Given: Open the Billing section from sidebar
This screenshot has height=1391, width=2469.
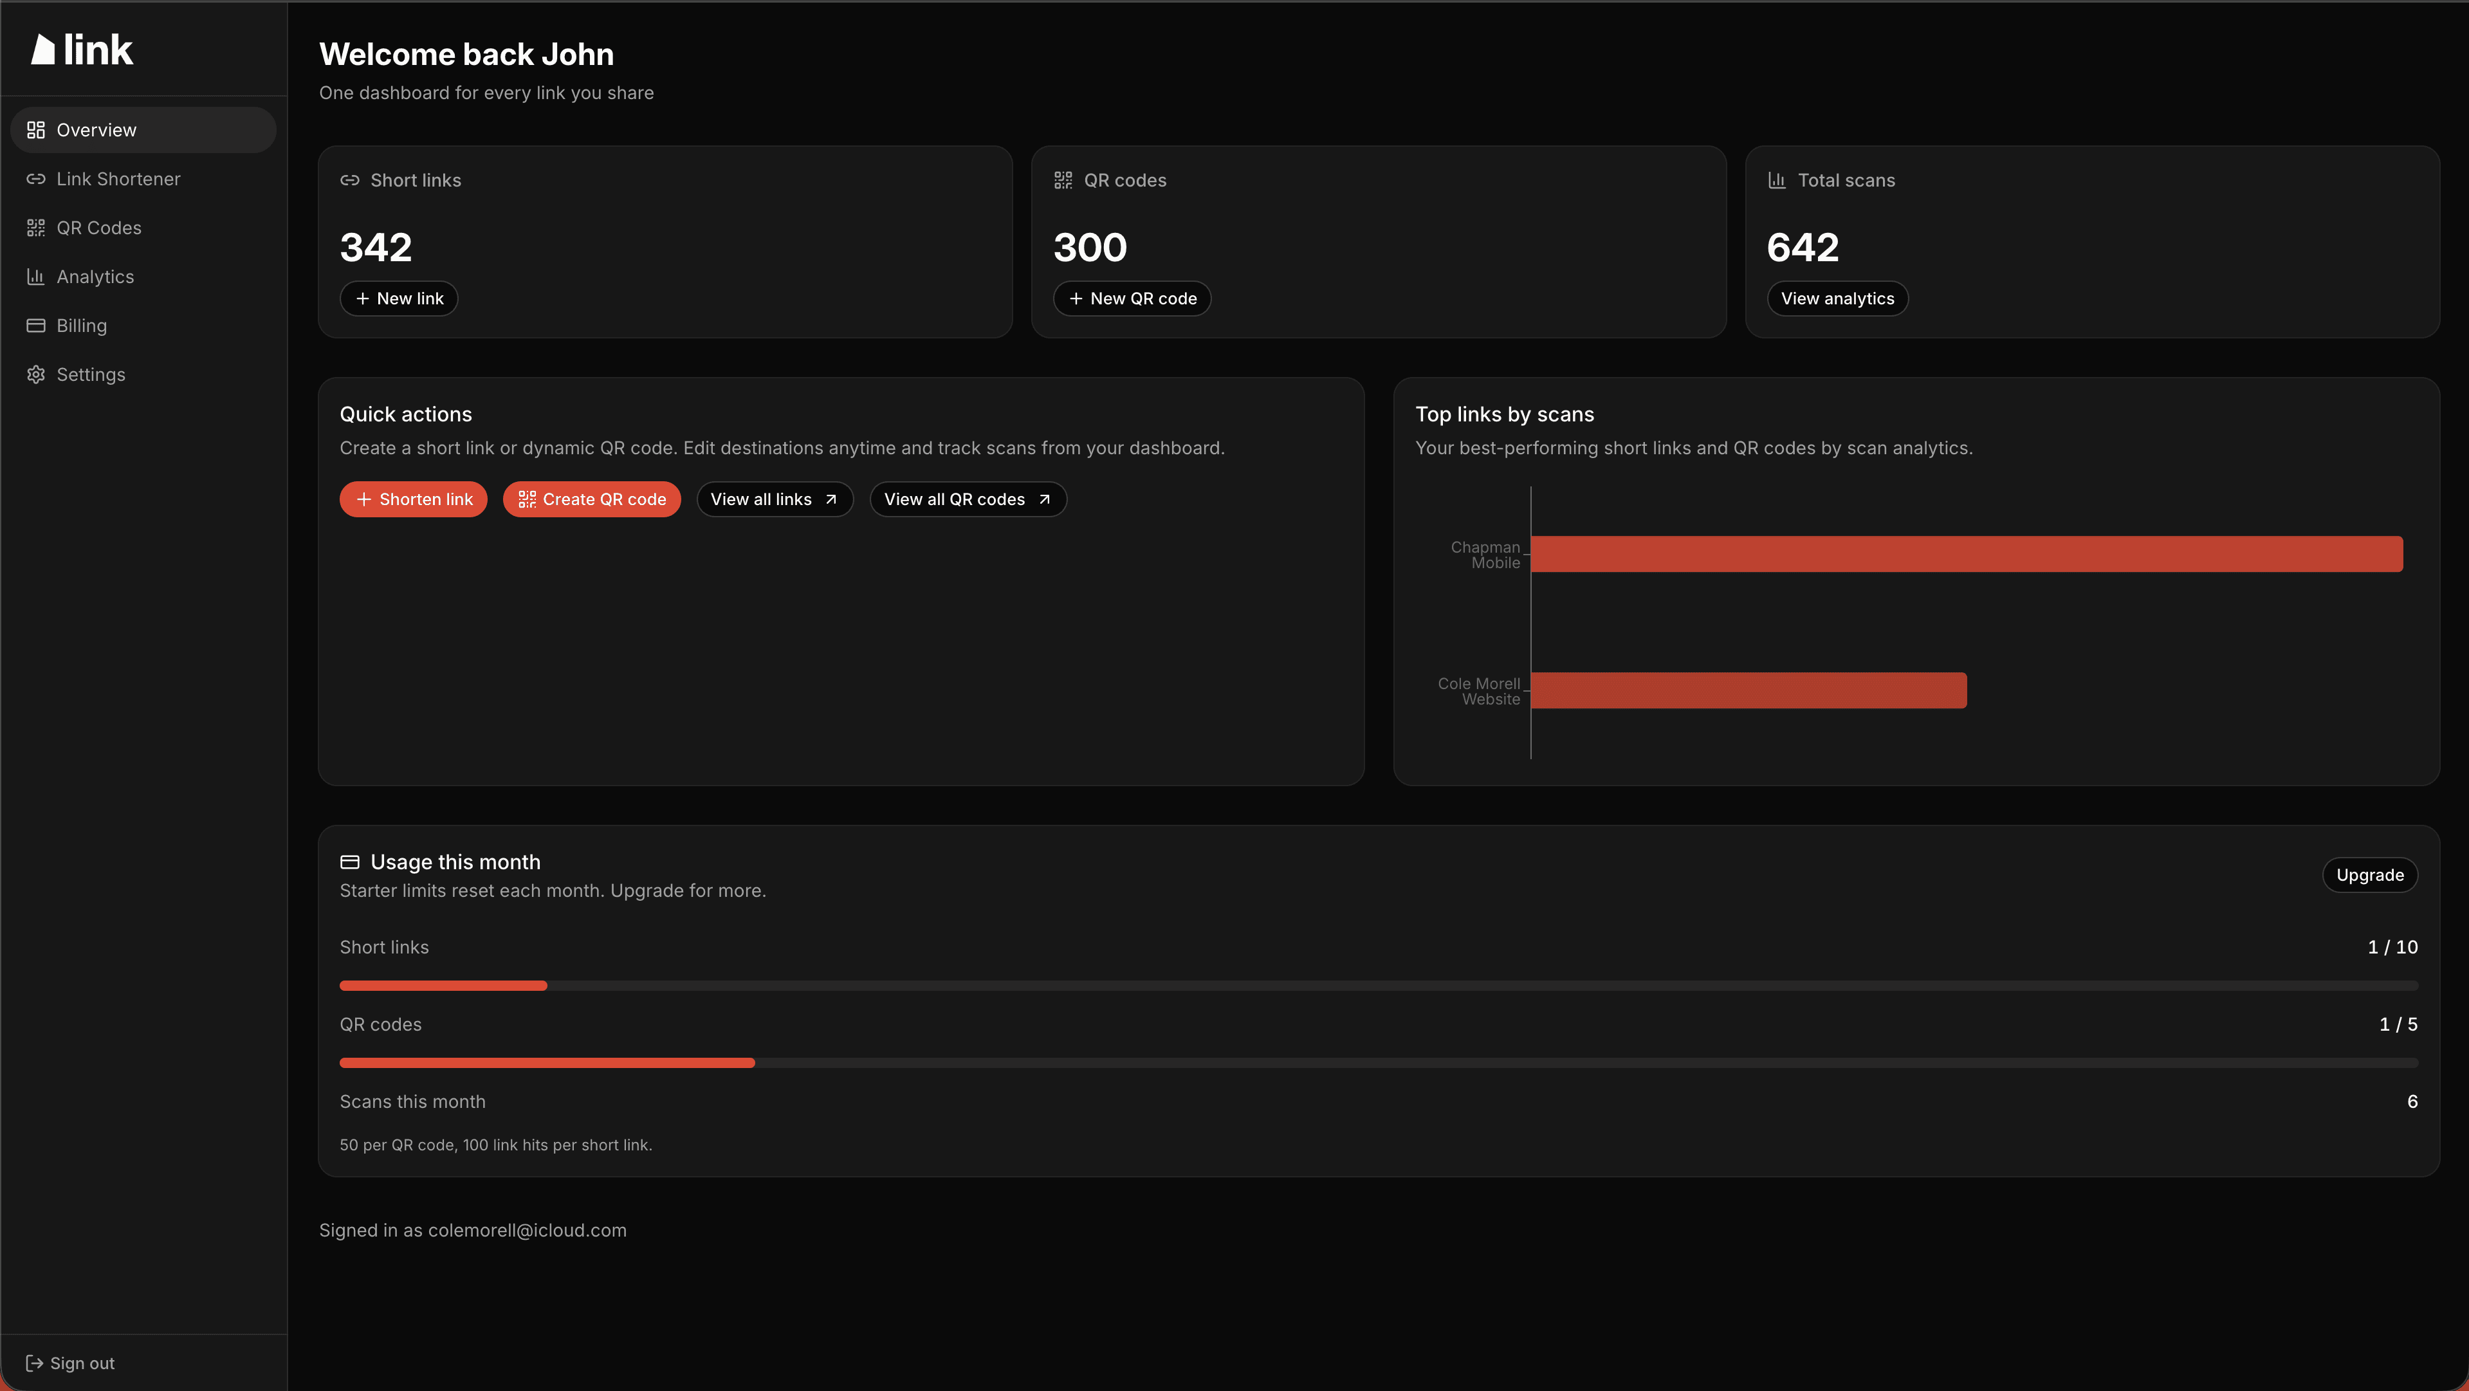Looking at the screenshot, I should coord(82,325).
